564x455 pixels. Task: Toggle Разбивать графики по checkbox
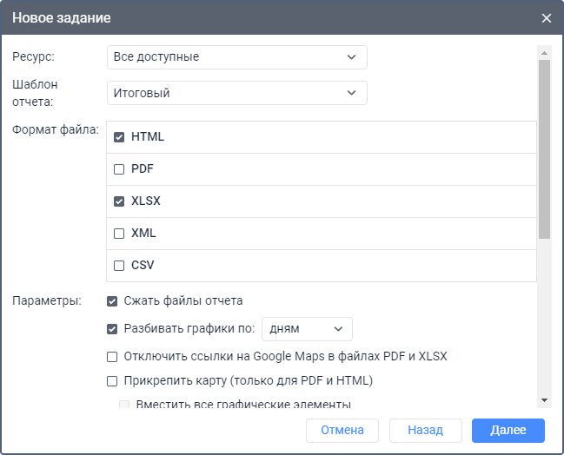tap(112, 329)
